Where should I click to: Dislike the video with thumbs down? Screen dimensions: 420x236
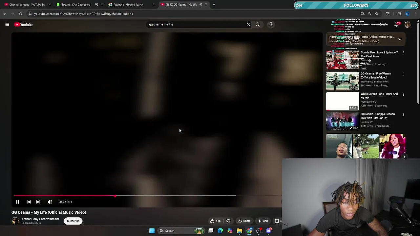[228, 221]
